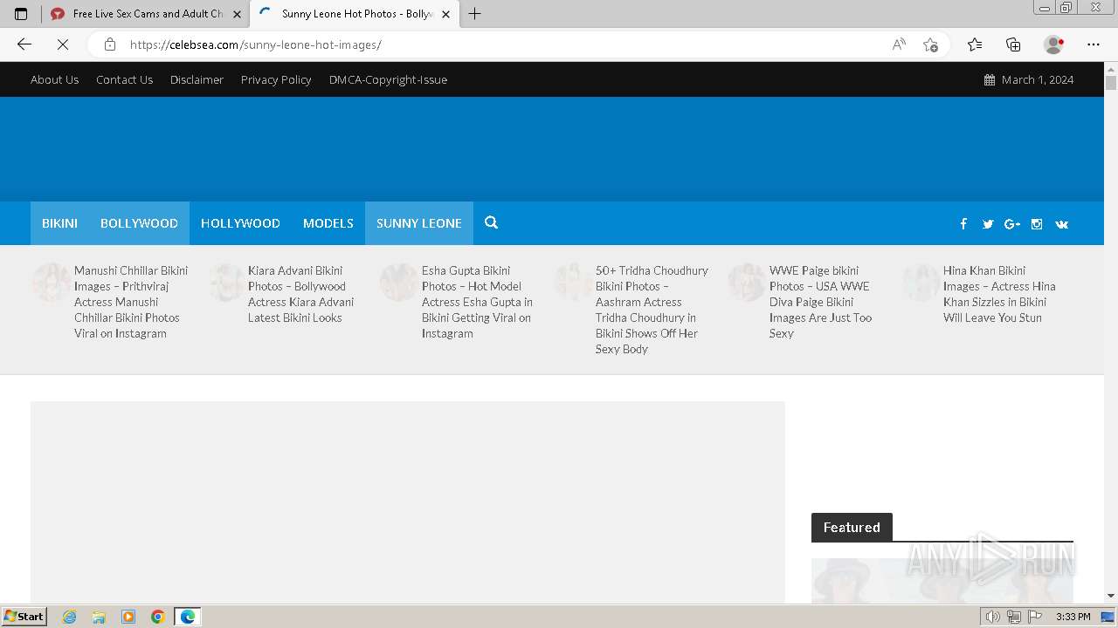Open Read aloud icon in address bar
Viewport: 1118px width, 628px height.
coord(899,44)
